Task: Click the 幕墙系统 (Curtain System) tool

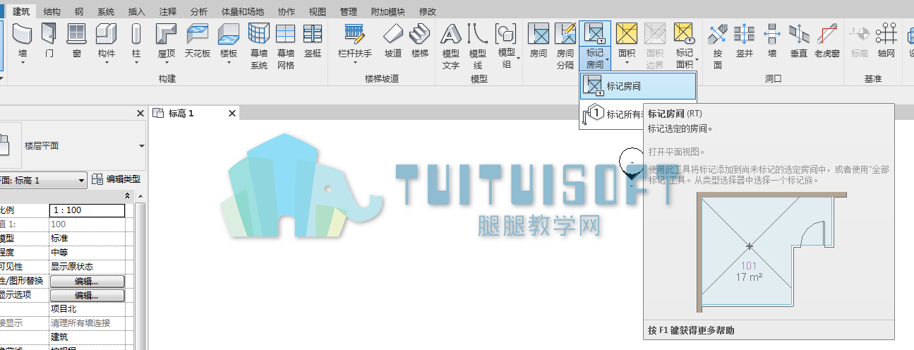Action: click(259, 46)
